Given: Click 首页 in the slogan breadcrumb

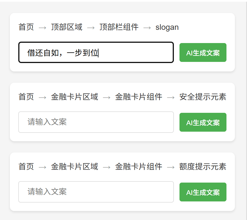Looking at the screenshot, I should (x=26, y=27).
